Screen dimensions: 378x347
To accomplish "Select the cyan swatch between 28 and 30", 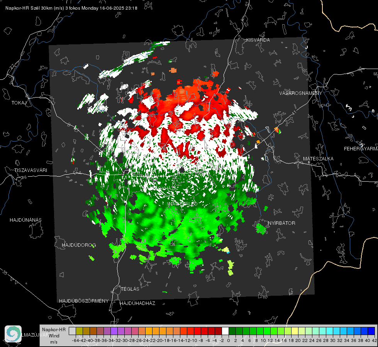I will pyautogui.click(x=330, y=331).
